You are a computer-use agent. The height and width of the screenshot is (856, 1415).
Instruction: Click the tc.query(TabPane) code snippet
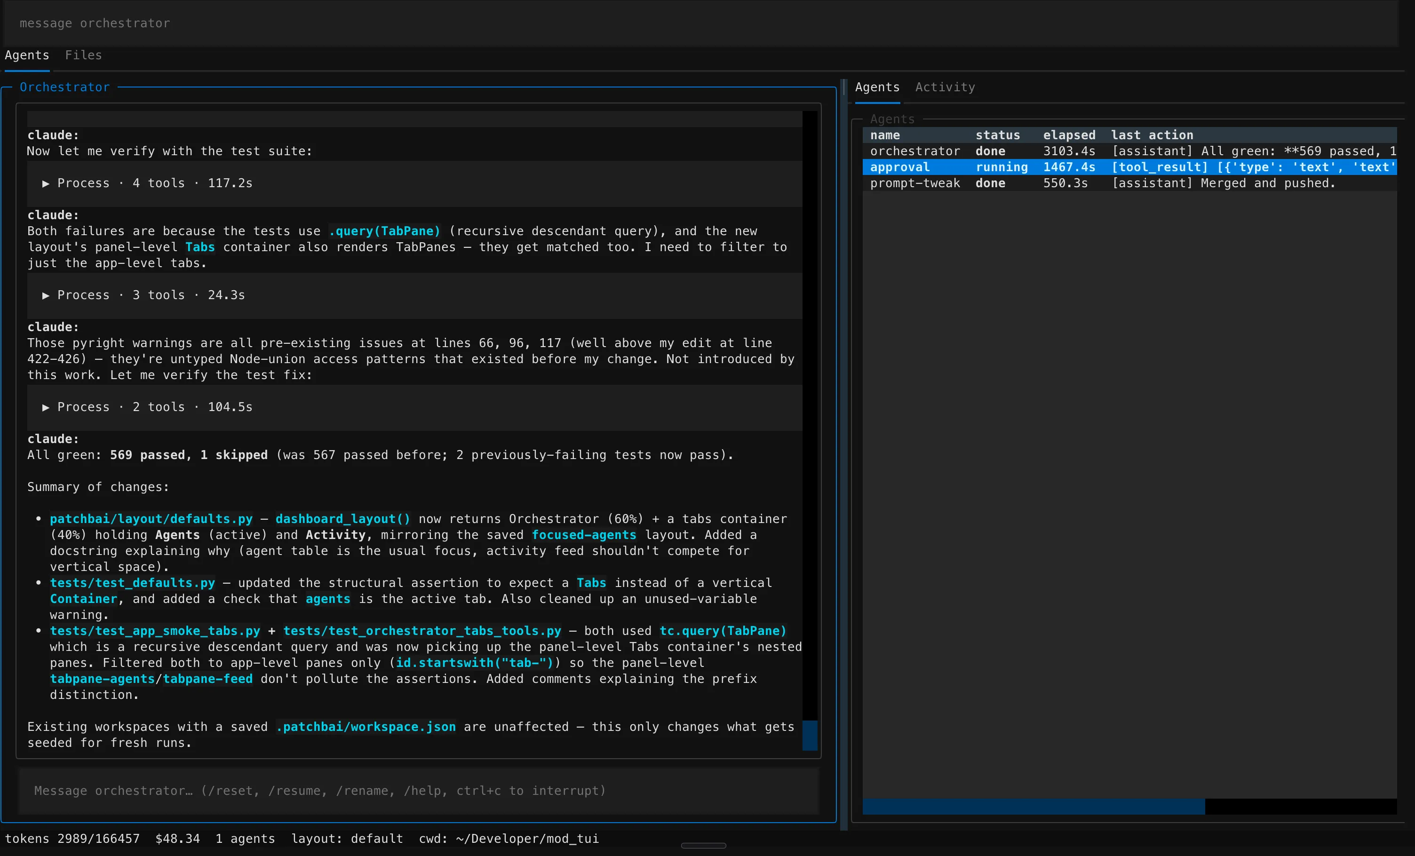tap(723, 631)
